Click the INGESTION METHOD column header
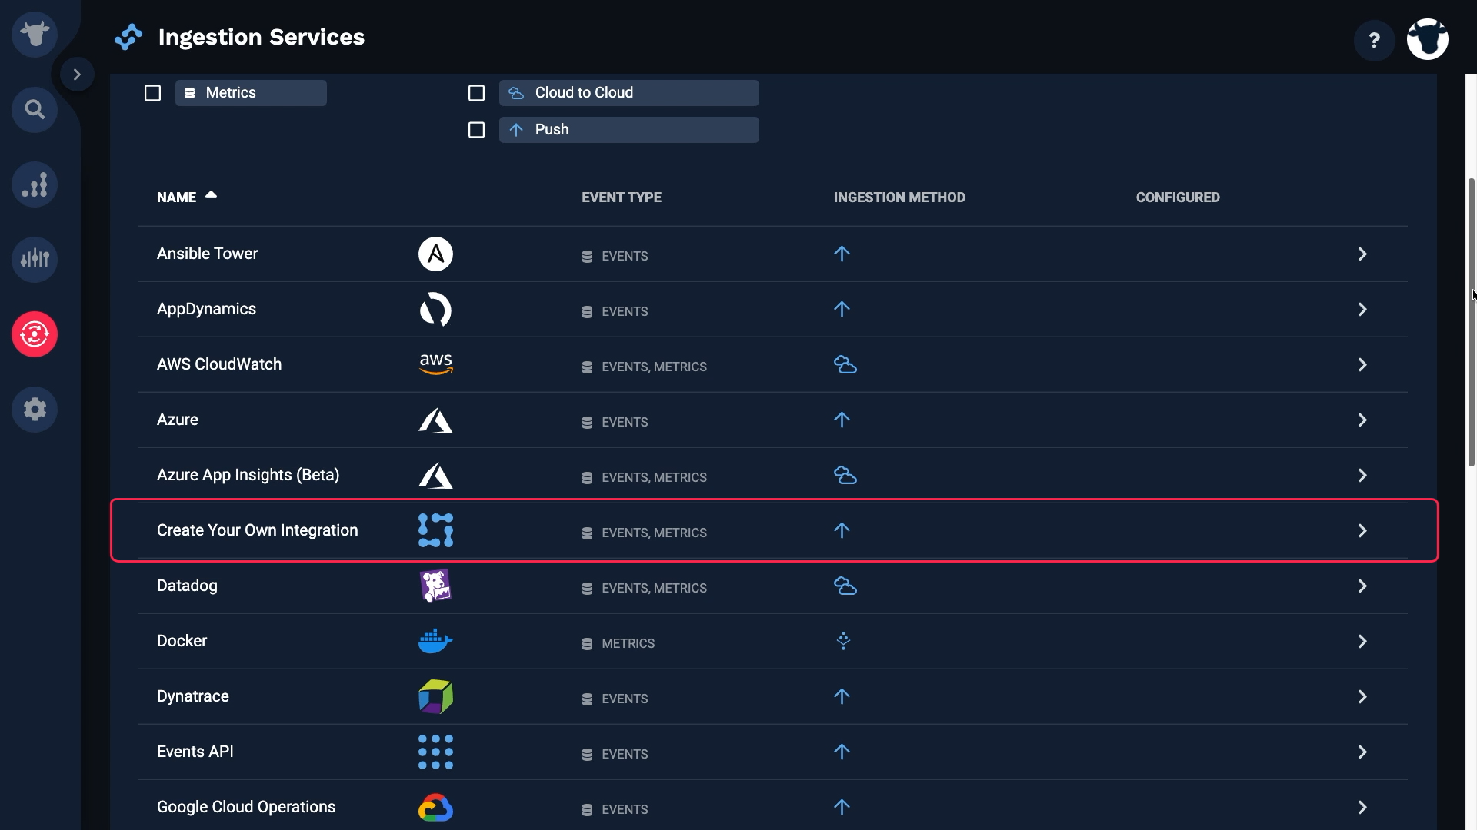Screen dimensions: 1477x830 point(899,198)
